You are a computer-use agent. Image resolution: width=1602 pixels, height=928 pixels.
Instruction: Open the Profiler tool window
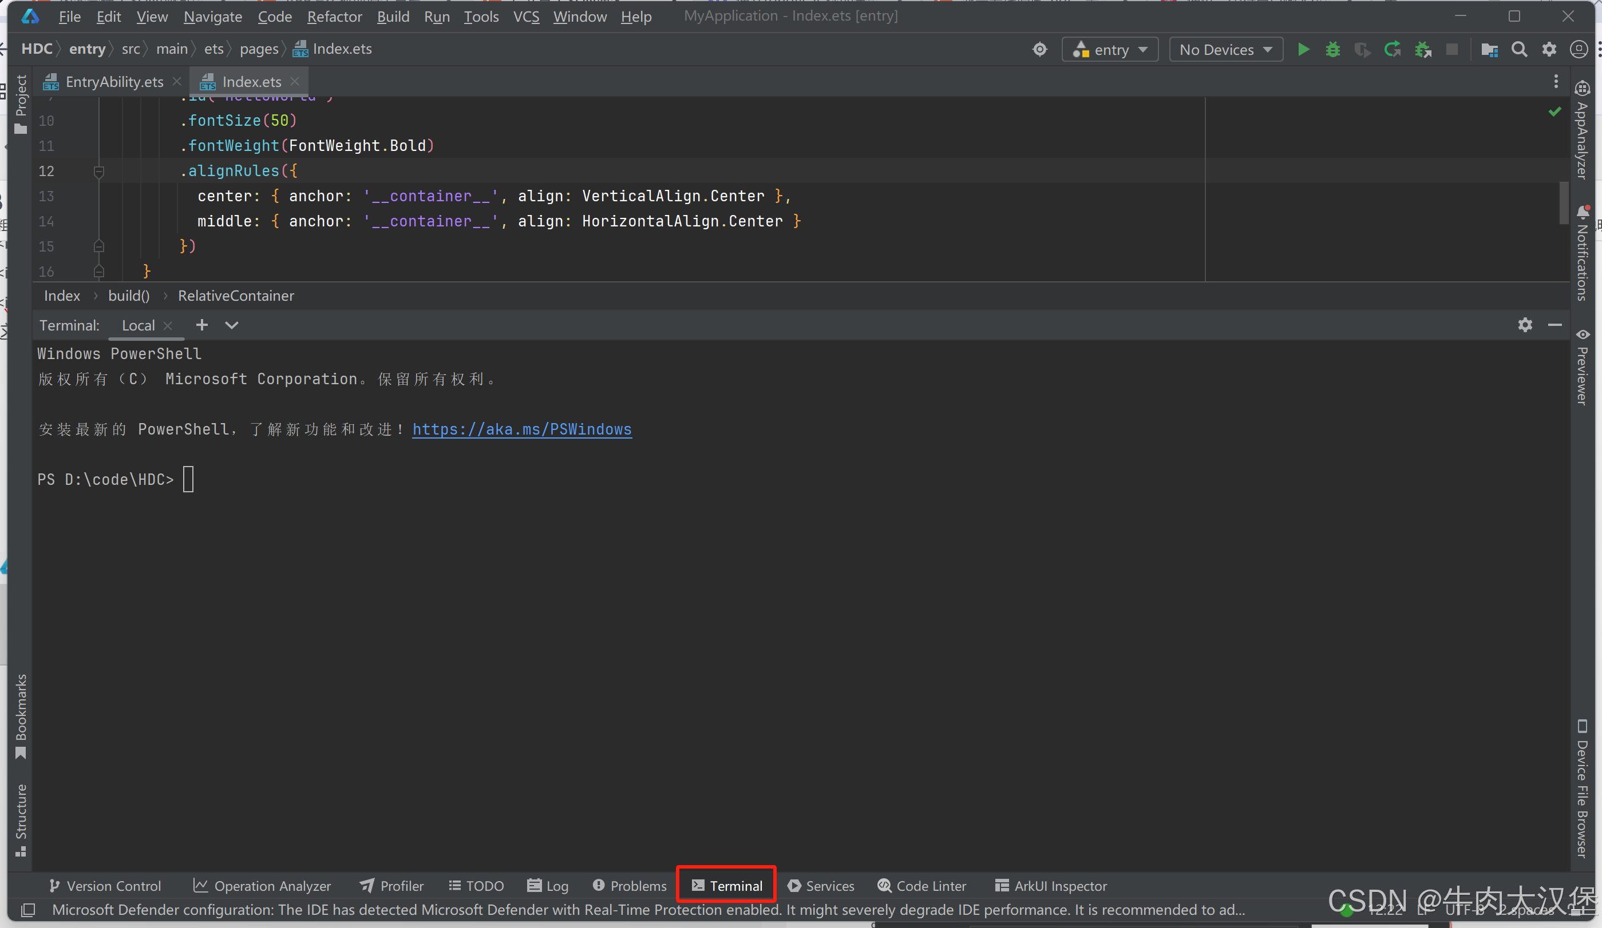click(x=391, y=886)
